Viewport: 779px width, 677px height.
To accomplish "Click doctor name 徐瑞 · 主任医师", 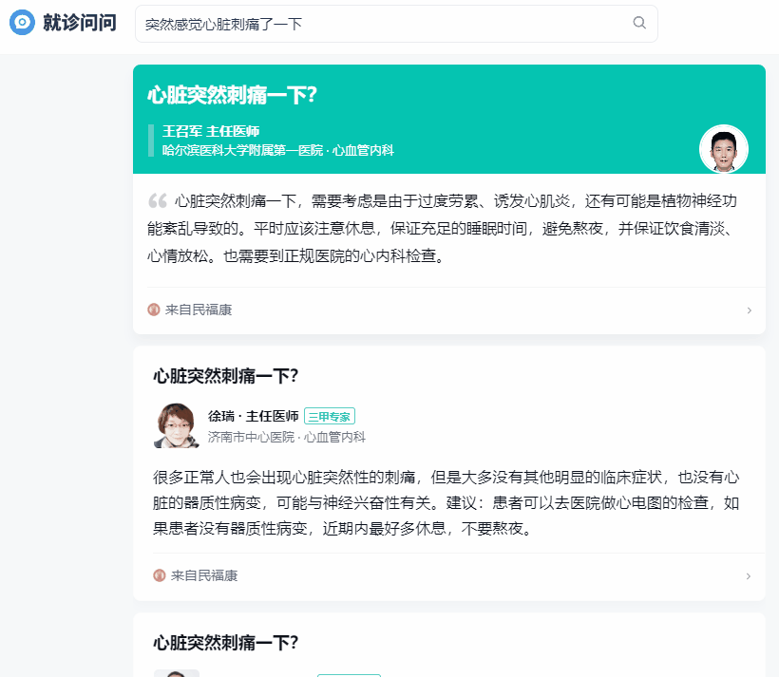I will pyautogui.click(x=253, y=416).
